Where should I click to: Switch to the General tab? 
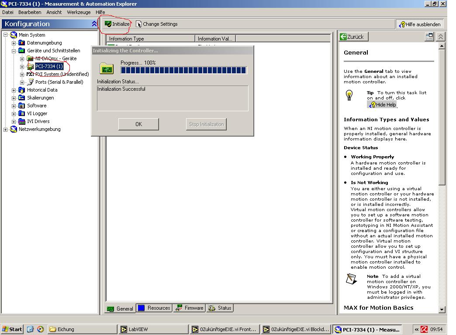point(121,308)
